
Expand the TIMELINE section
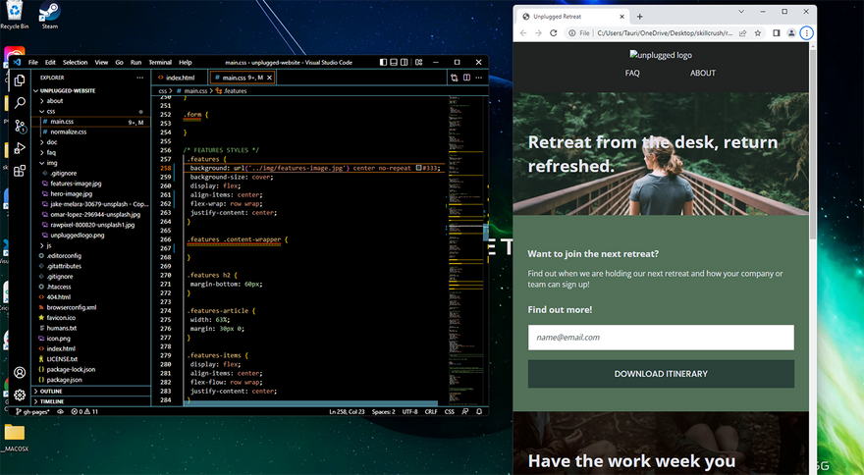pyautogui.click(x=51, y=401)
